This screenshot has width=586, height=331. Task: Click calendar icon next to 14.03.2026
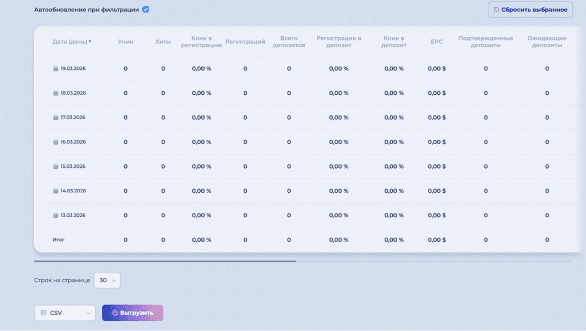[x=55, y=191]
